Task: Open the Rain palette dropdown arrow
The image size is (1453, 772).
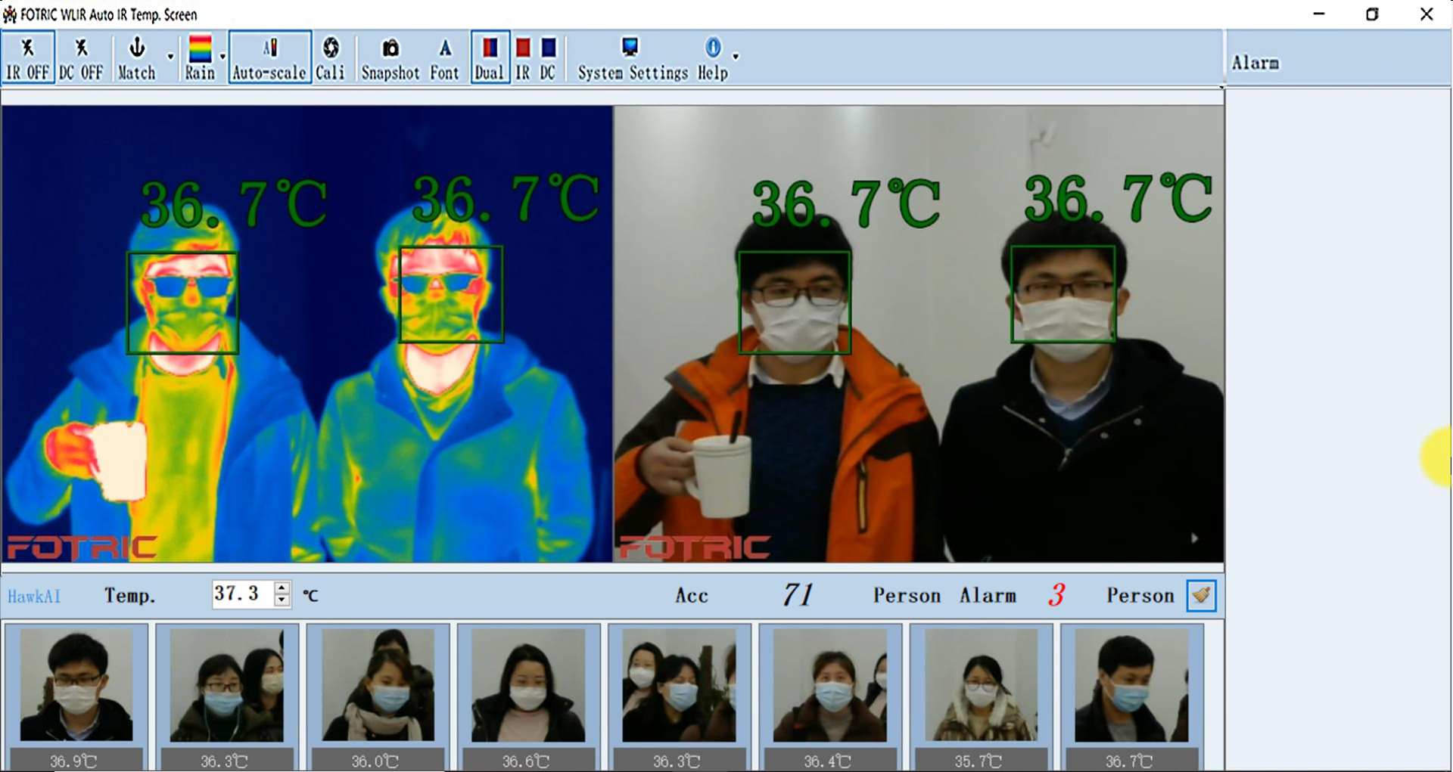Action: point(222,57)
